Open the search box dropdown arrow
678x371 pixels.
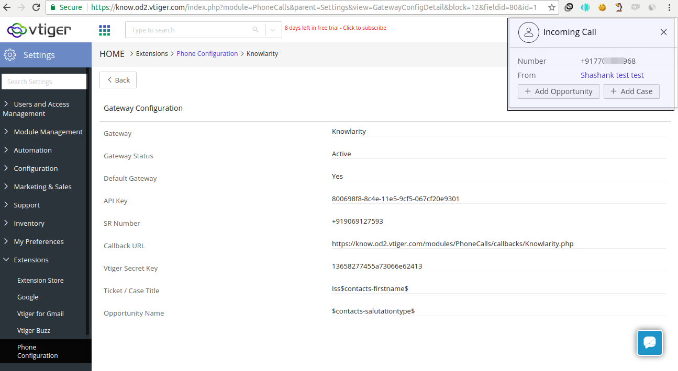coord(273,30)
